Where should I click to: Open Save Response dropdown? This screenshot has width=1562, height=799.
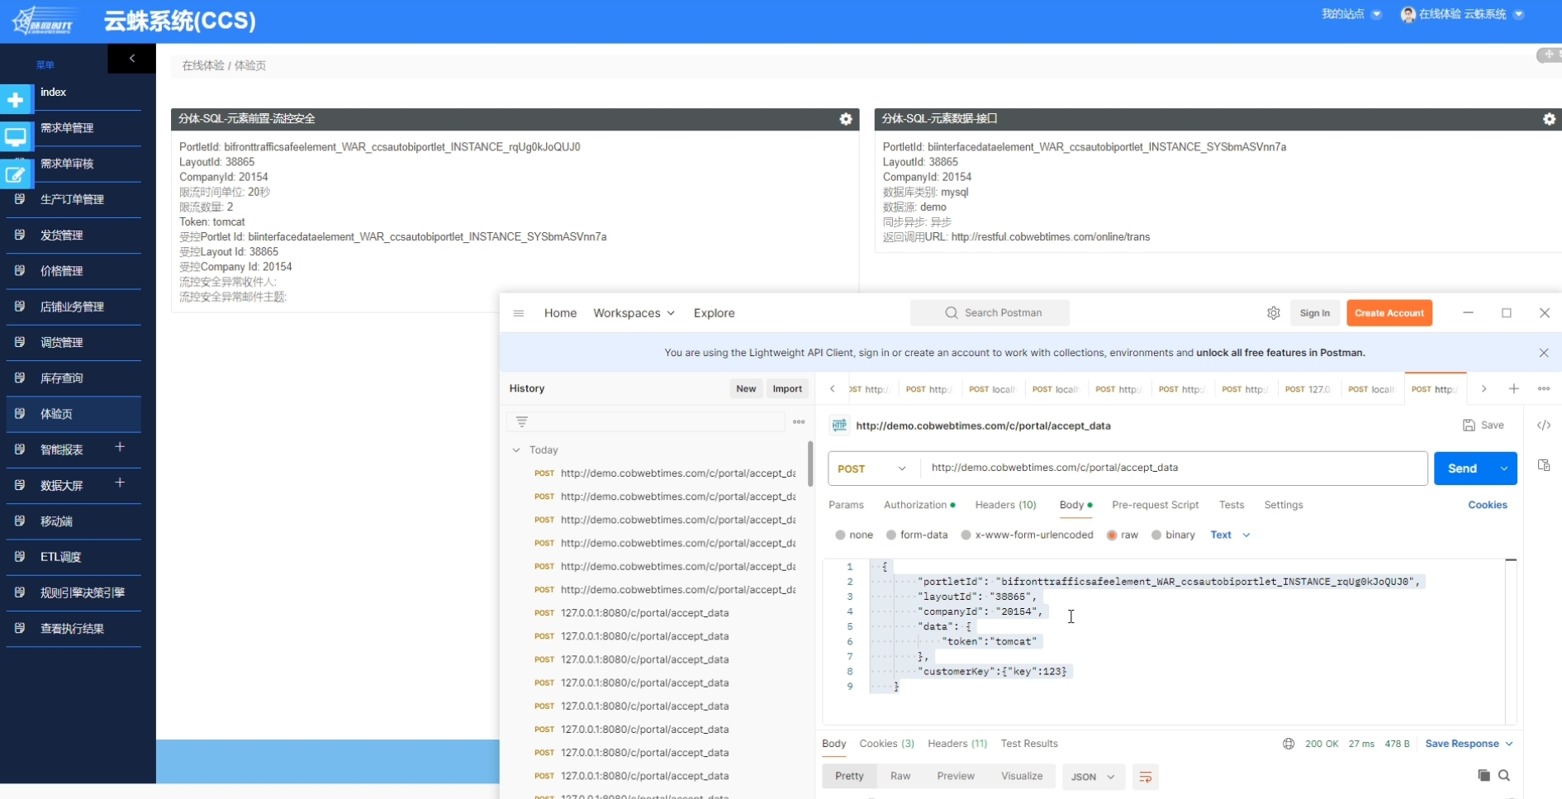1469,744
